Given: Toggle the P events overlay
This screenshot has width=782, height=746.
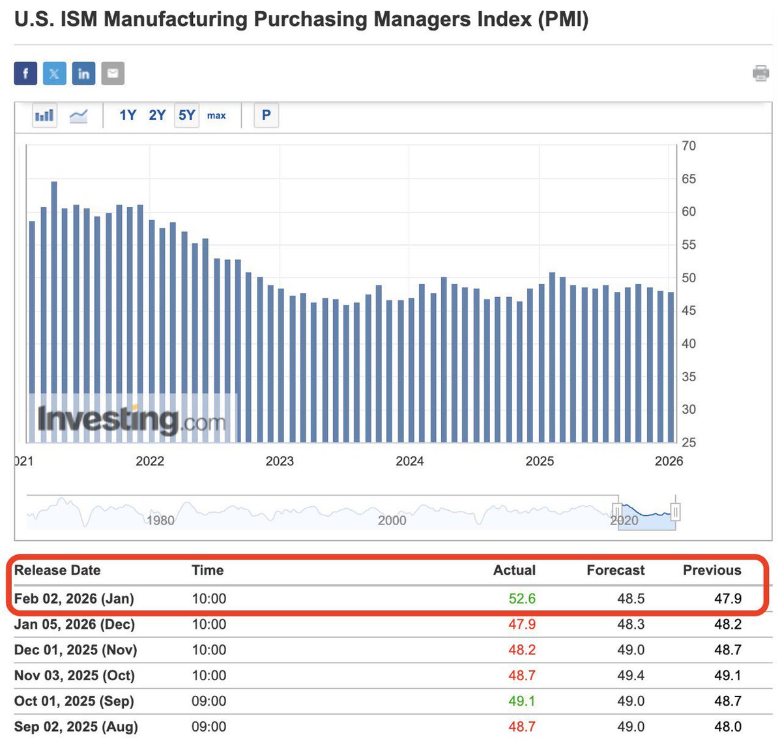Looking at the screenshot, I should click(266, 115).
